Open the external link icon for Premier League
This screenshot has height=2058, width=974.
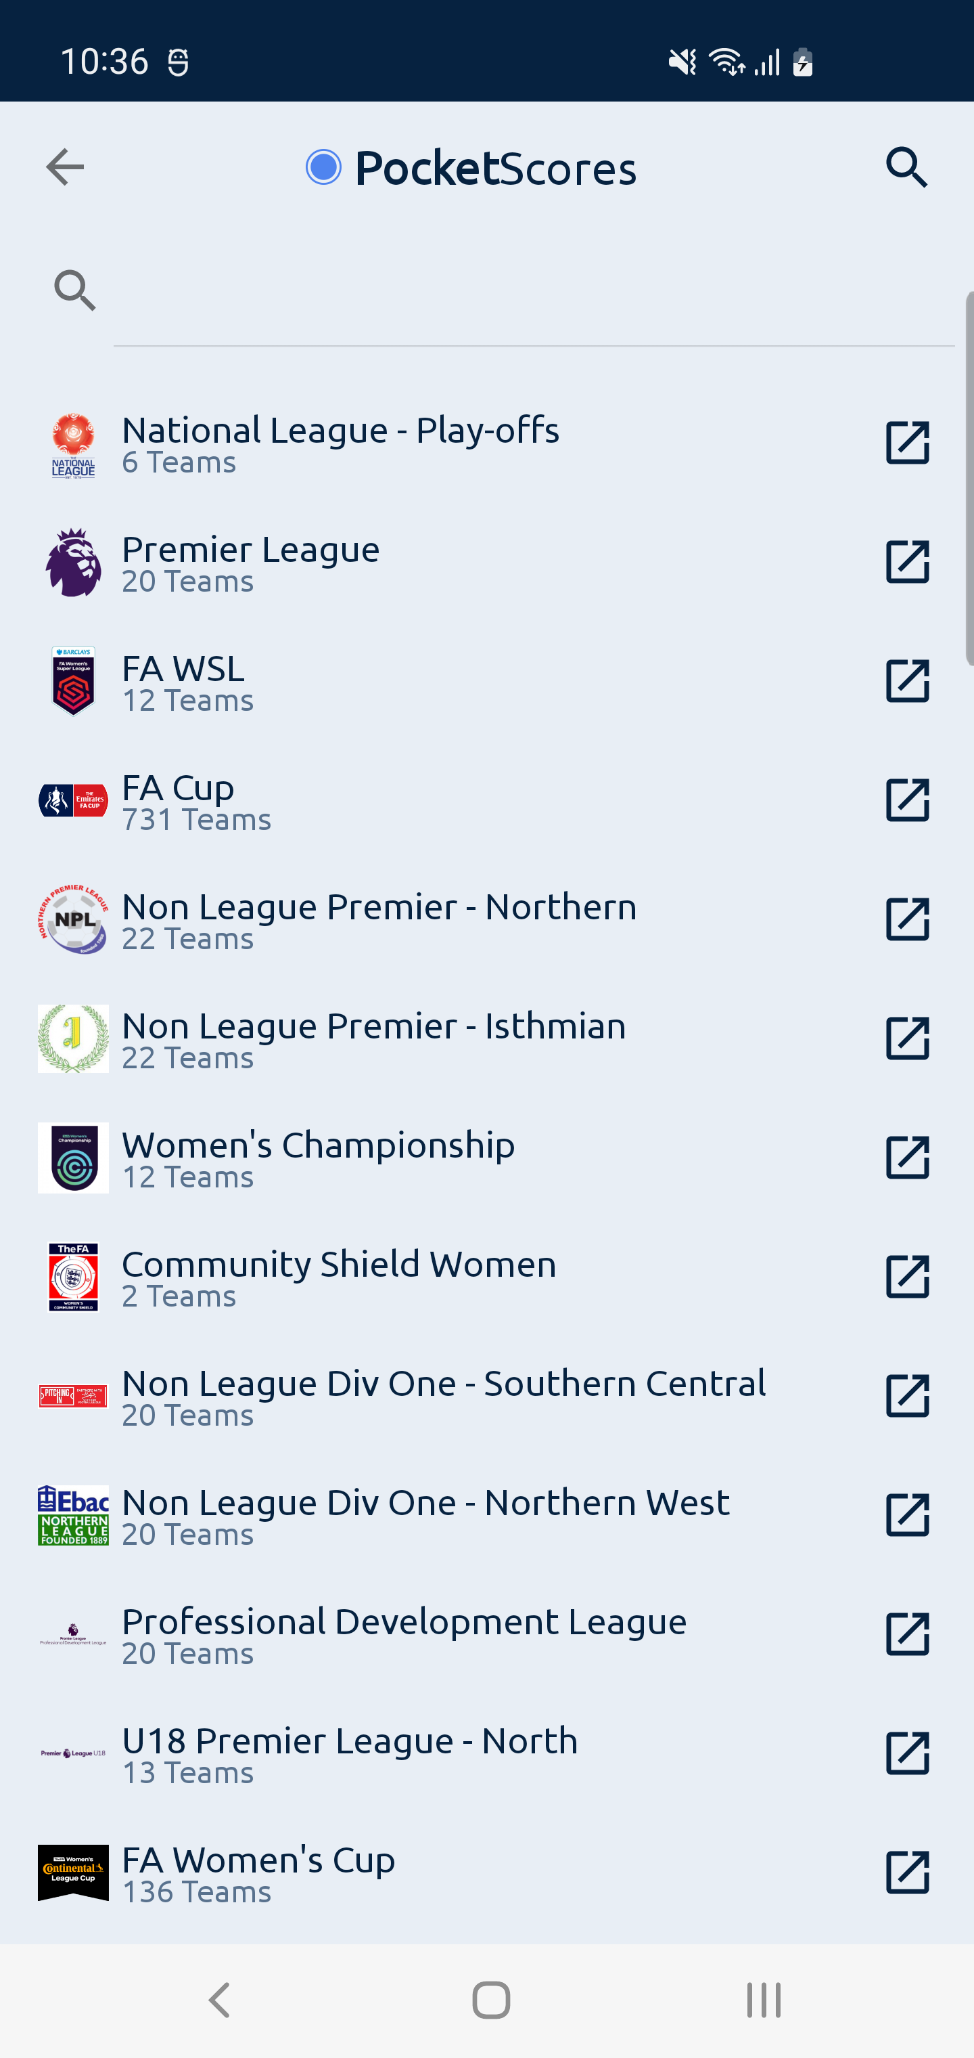tap(908, 562)
